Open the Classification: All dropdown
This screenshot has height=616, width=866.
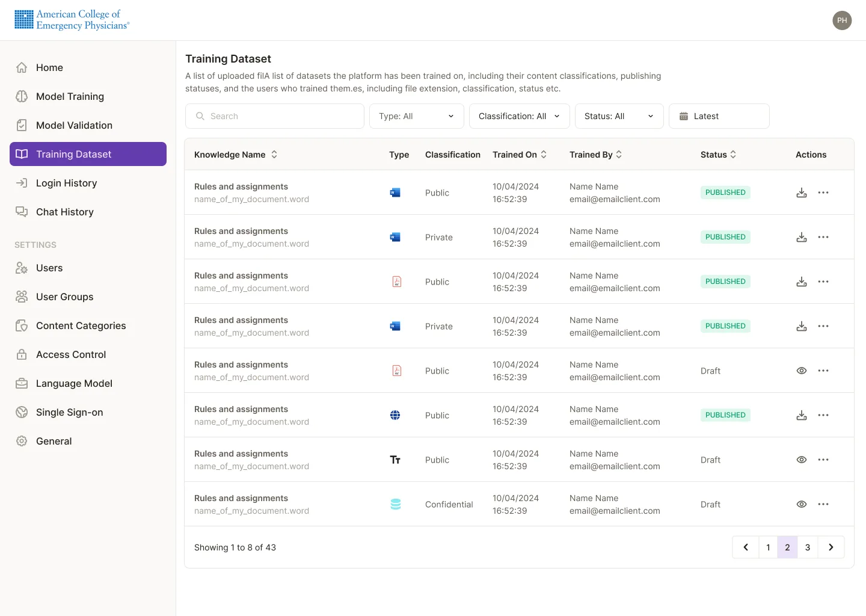tap(520, 116)
